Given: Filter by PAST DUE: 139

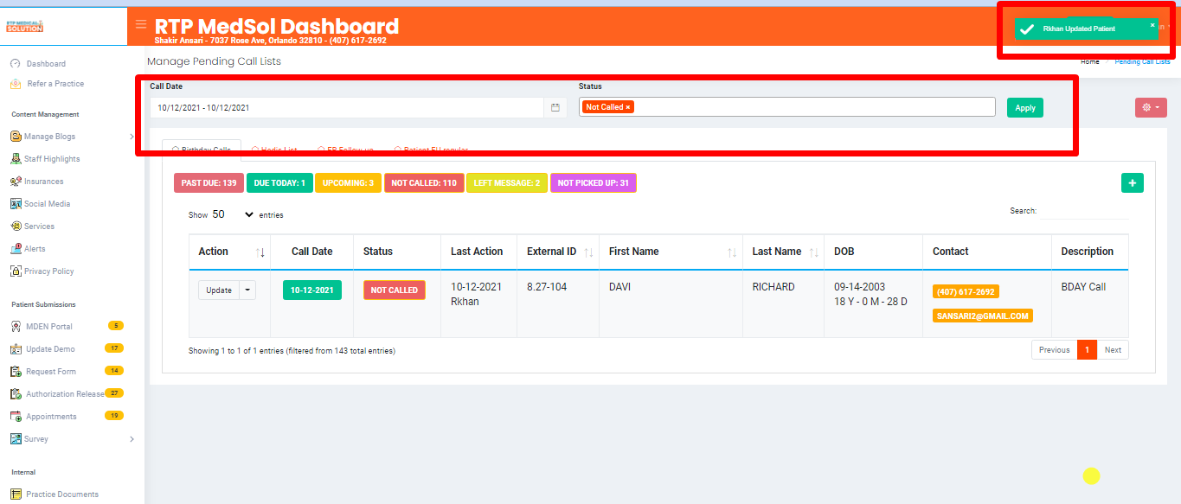Looking at the screenshot, I should pyautogui.click(x=209, y=183).
